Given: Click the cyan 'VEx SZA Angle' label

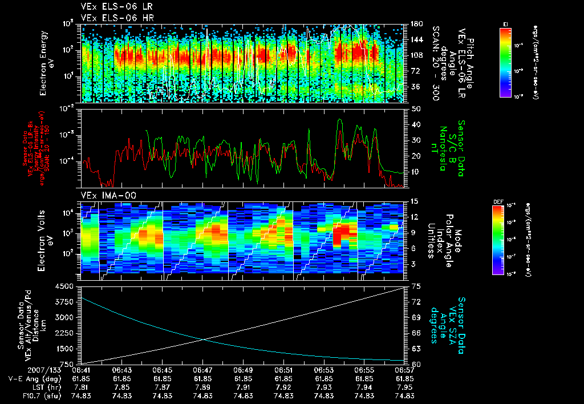Looking at the screenshot, I should (x=447, y=325).
